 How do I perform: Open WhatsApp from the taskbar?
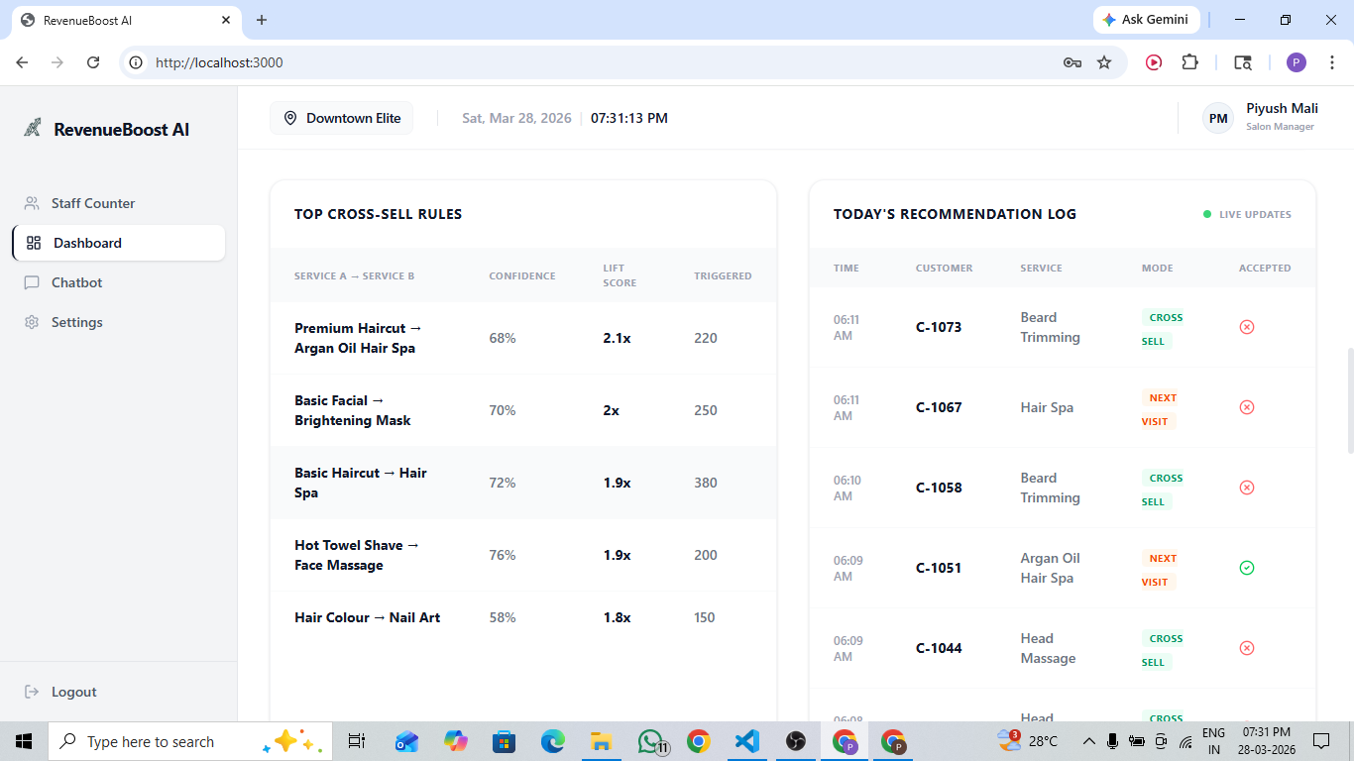650,741
